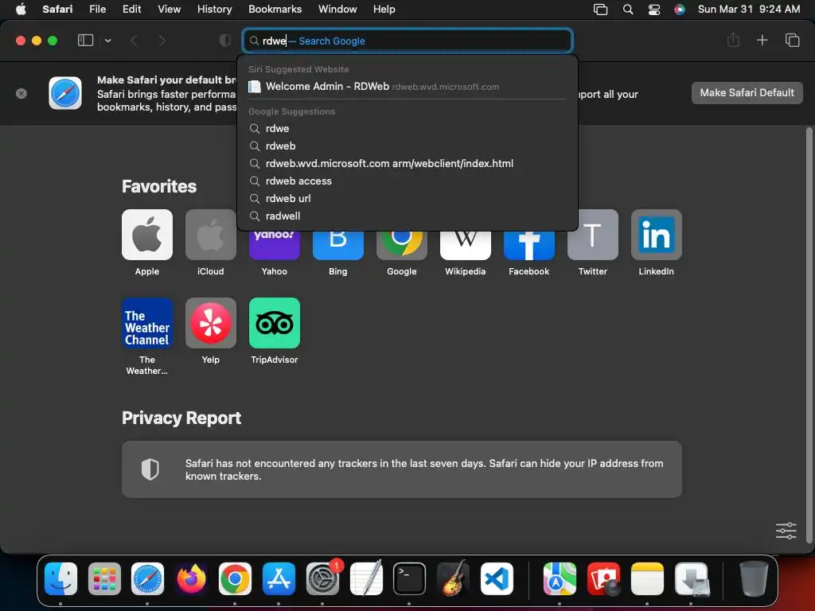Click the address bar search field
The width and height of the screenshot is (815, 611).
(x=407, y=41)
